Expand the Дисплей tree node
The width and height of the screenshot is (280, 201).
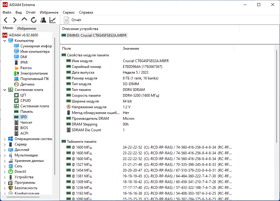(x=5, y=150)
